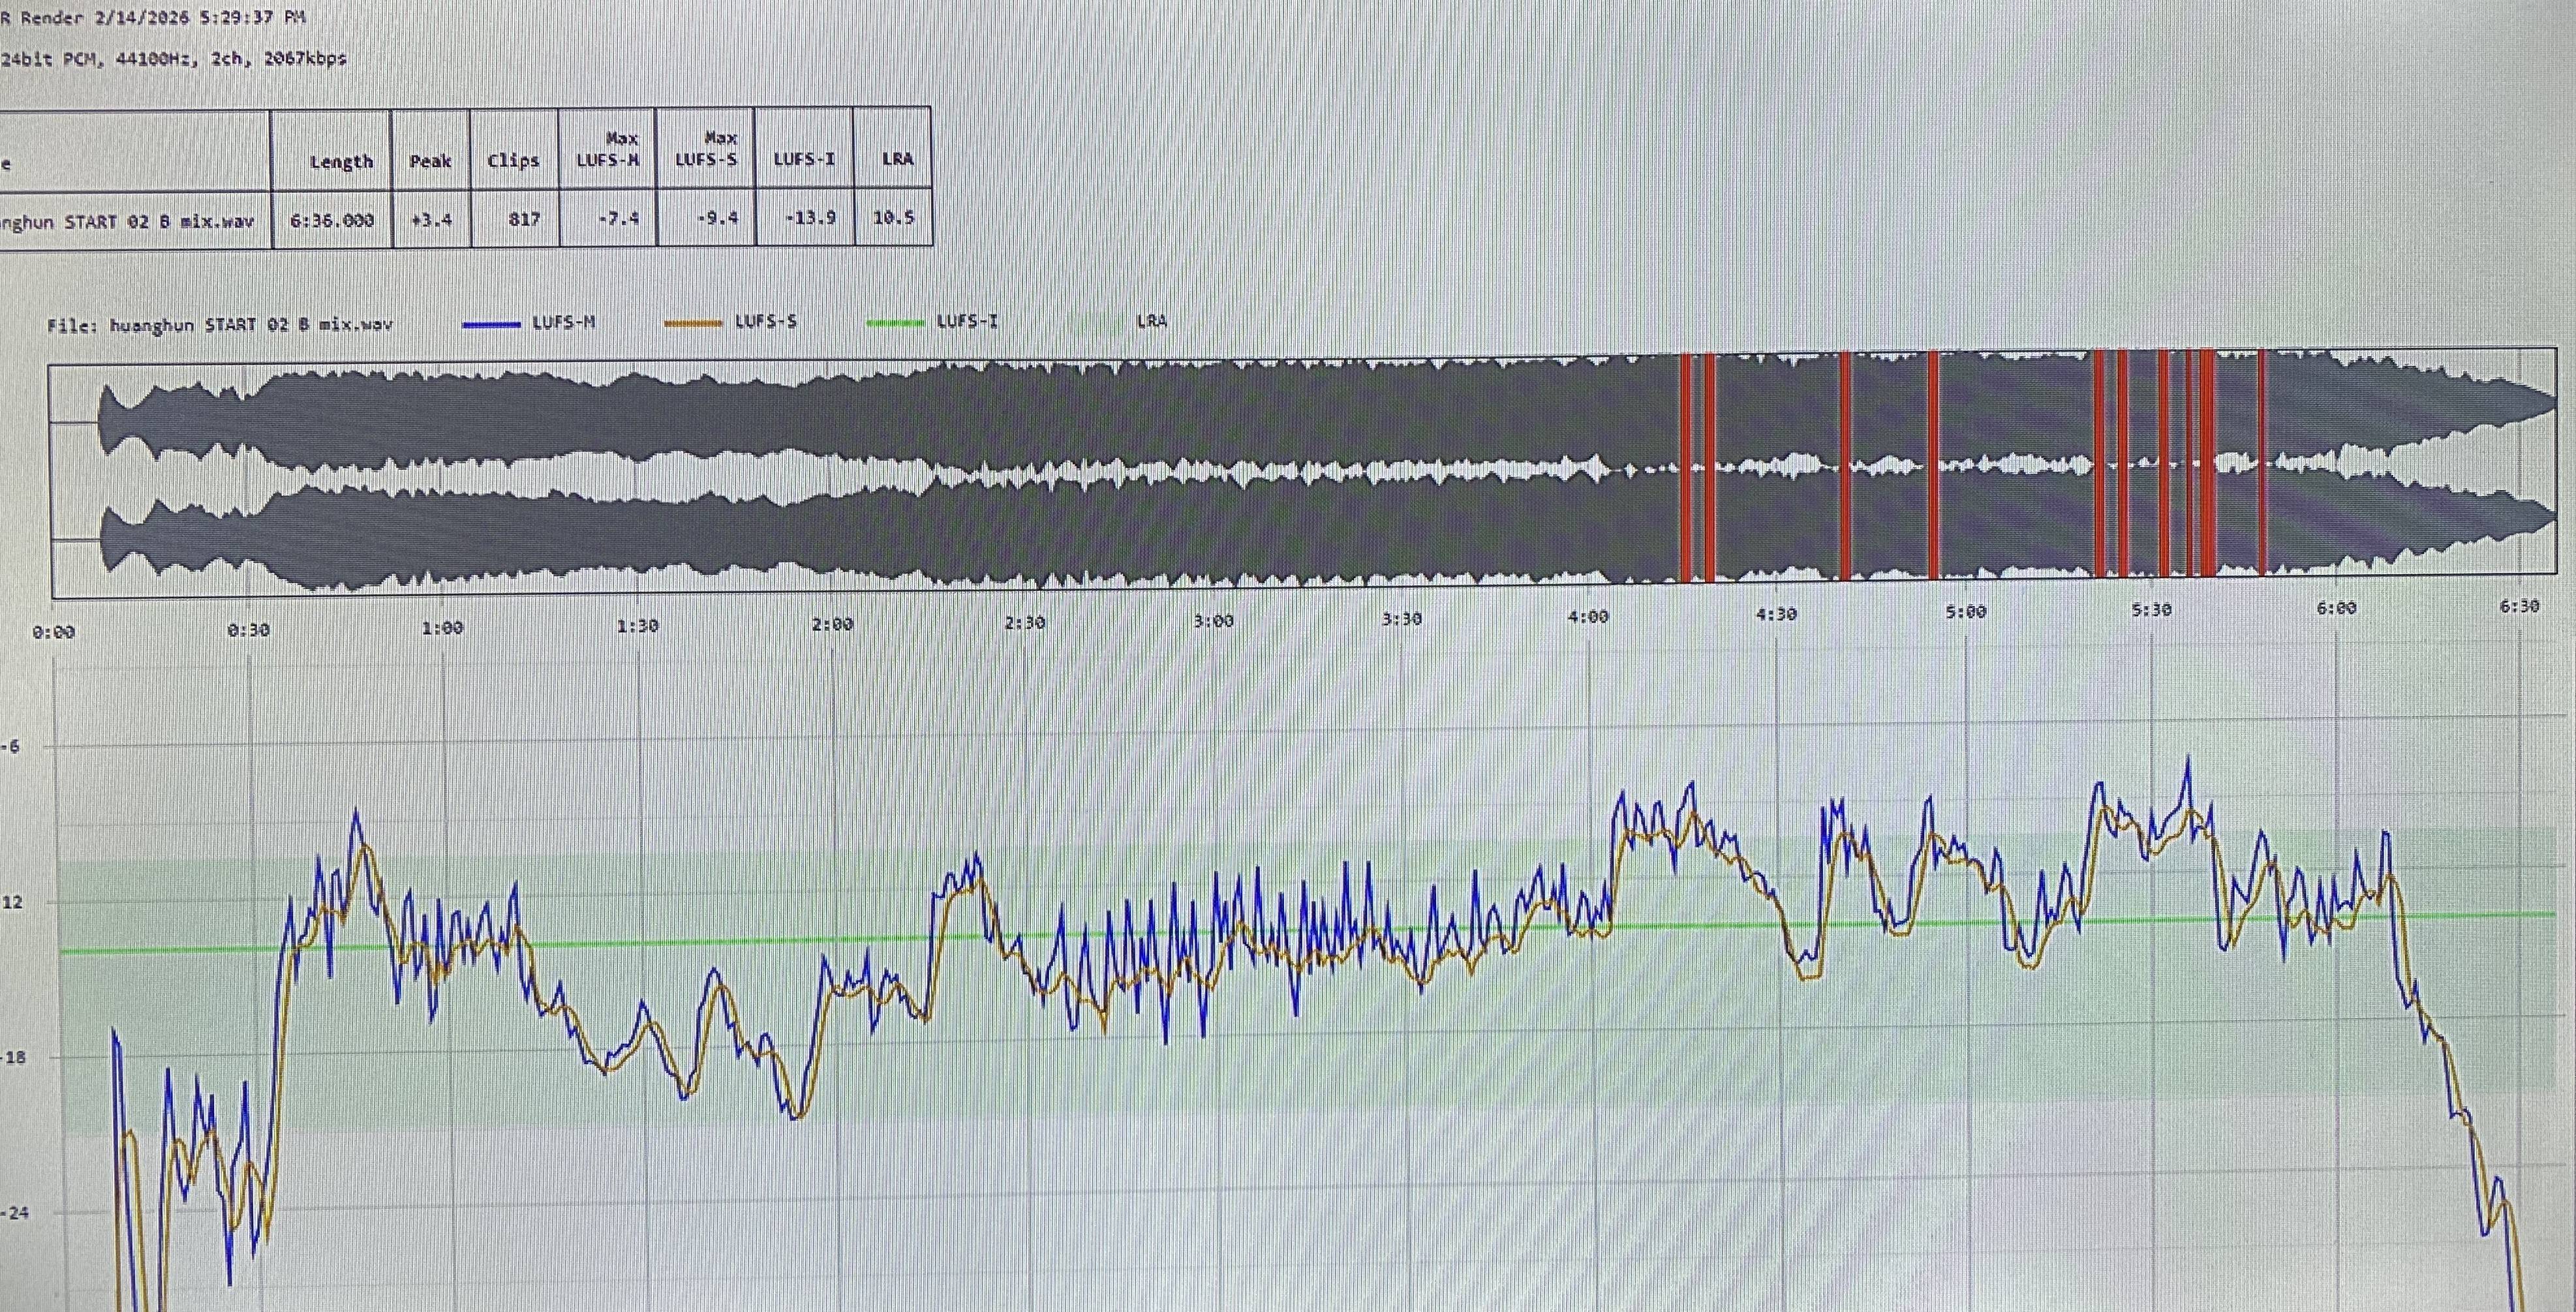Click the 1:00 timeline label
This screenshot has height=1312, width=2576.
click(442, 628)
